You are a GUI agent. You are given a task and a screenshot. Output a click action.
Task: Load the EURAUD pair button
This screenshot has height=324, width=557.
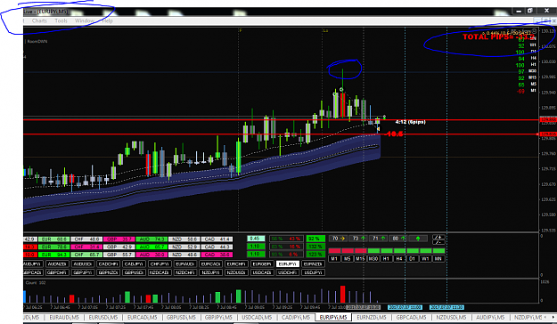coord(185,264)
